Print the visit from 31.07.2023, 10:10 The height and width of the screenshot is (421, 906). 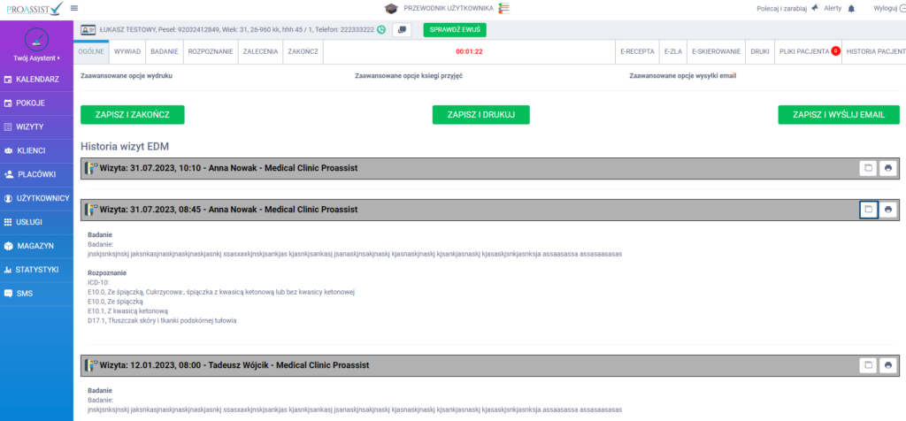(888, 168)
